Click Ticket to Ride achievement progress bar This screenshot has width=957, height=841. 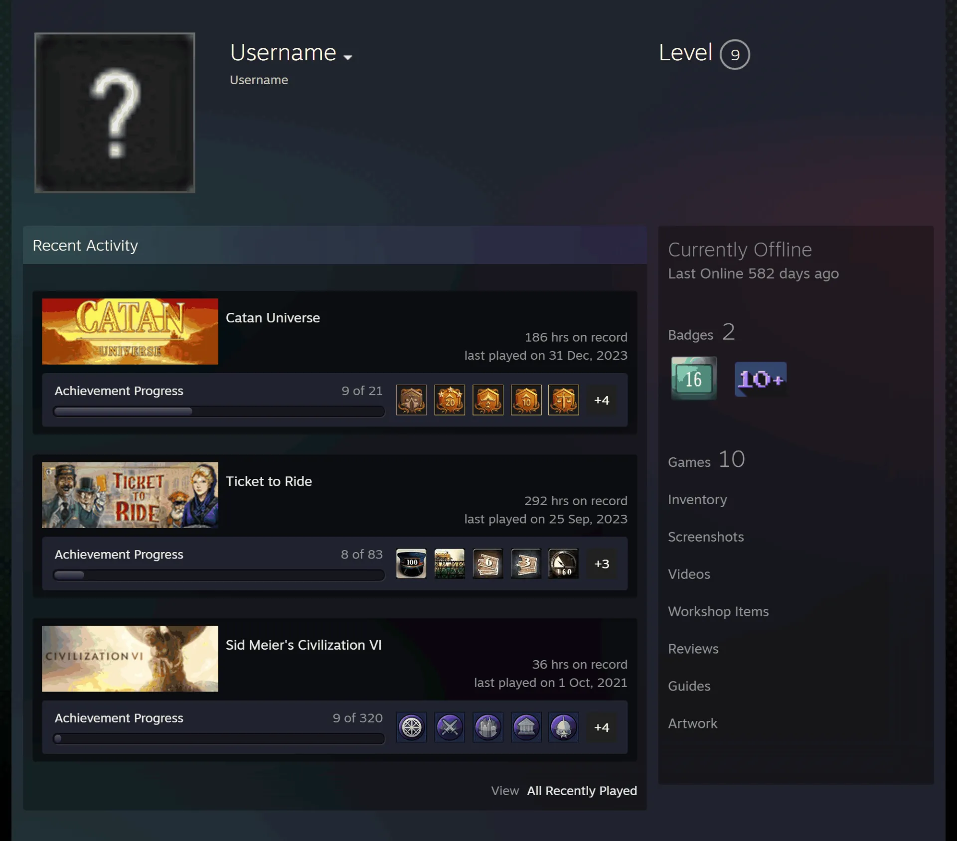coord(219,575)
